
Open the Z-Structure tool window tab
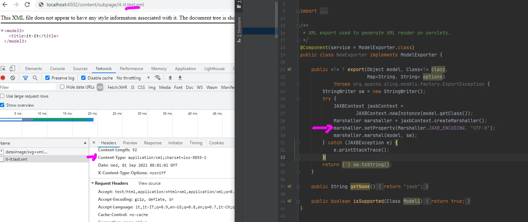[239, 30]
